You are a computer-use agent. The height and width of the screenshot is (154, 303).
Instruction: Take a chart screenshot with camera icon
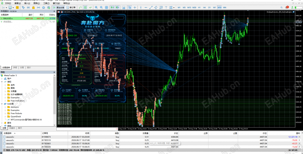(x=124, y=8)
